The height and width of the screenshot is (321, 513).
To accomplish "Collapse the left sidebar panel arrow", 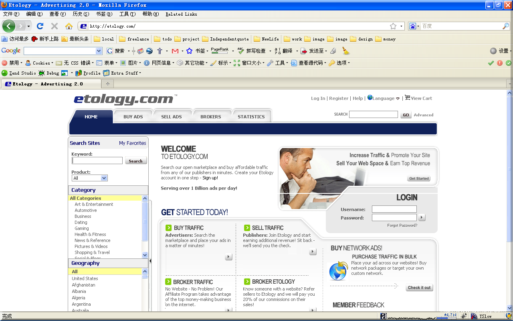I will 150,261.
